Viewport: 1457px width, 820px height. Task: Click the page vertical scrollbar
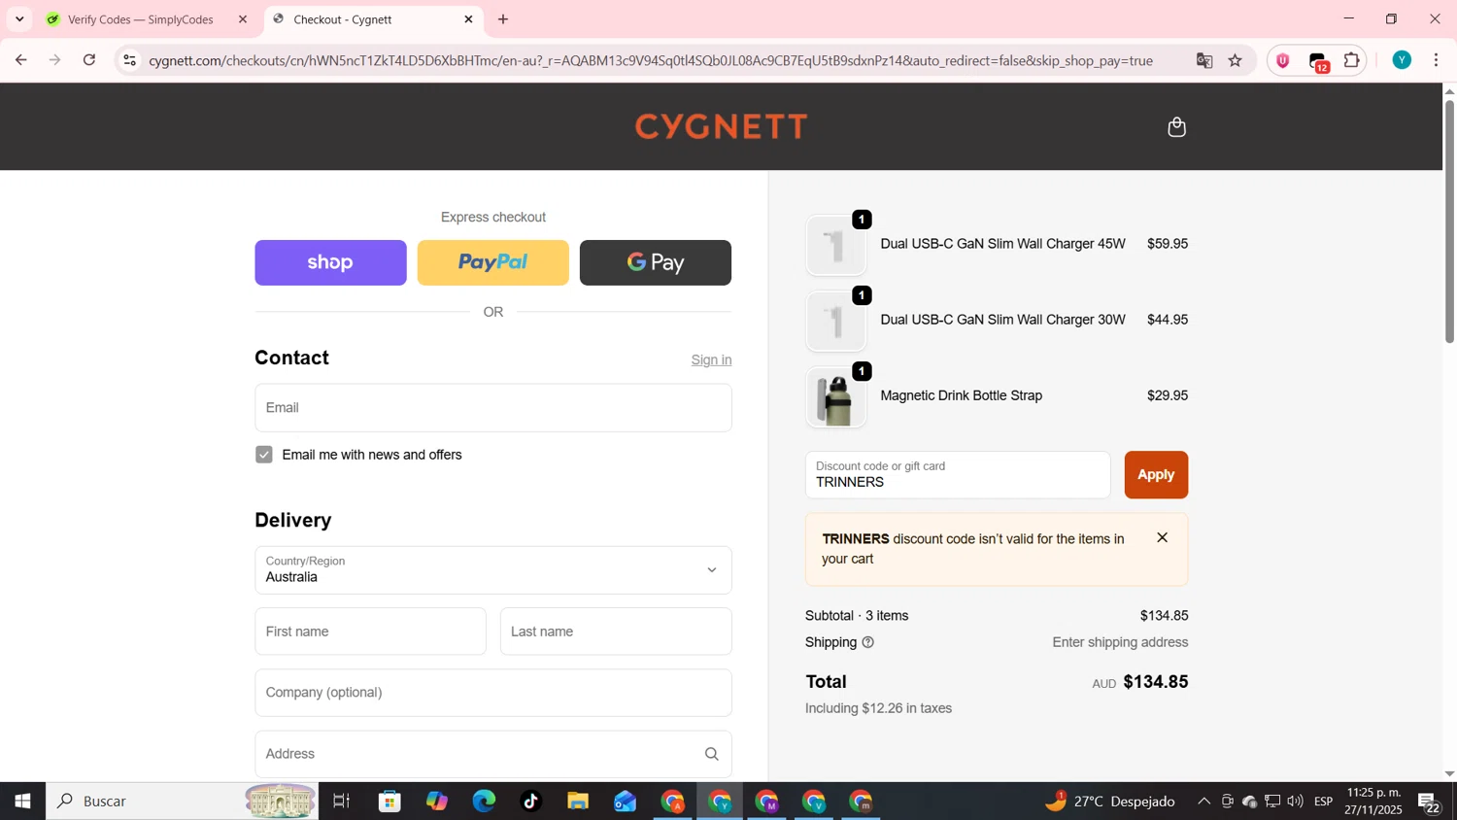(1449, 222)
